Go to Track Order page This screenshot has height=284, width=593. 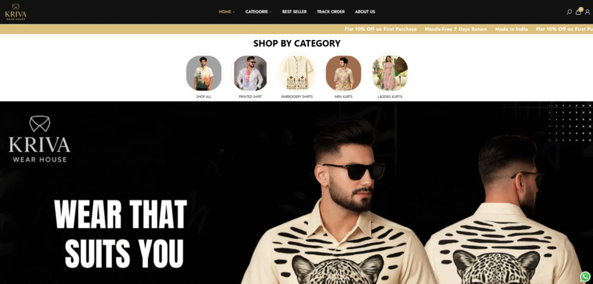click(x=331, y=12)
